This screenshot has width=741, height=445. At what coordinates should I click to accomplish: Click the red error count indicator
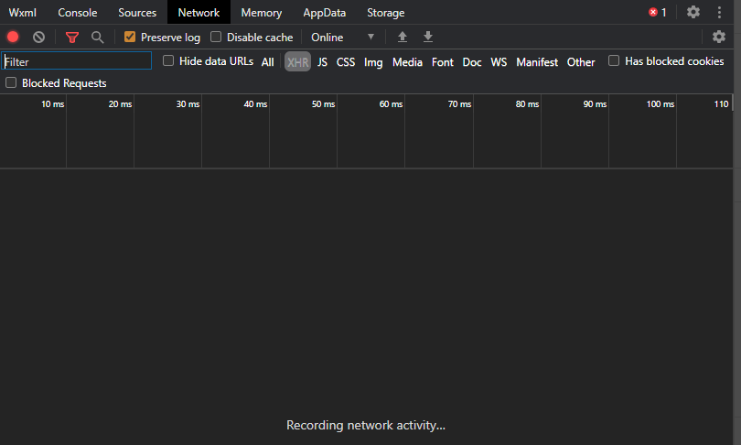[658, 12]
